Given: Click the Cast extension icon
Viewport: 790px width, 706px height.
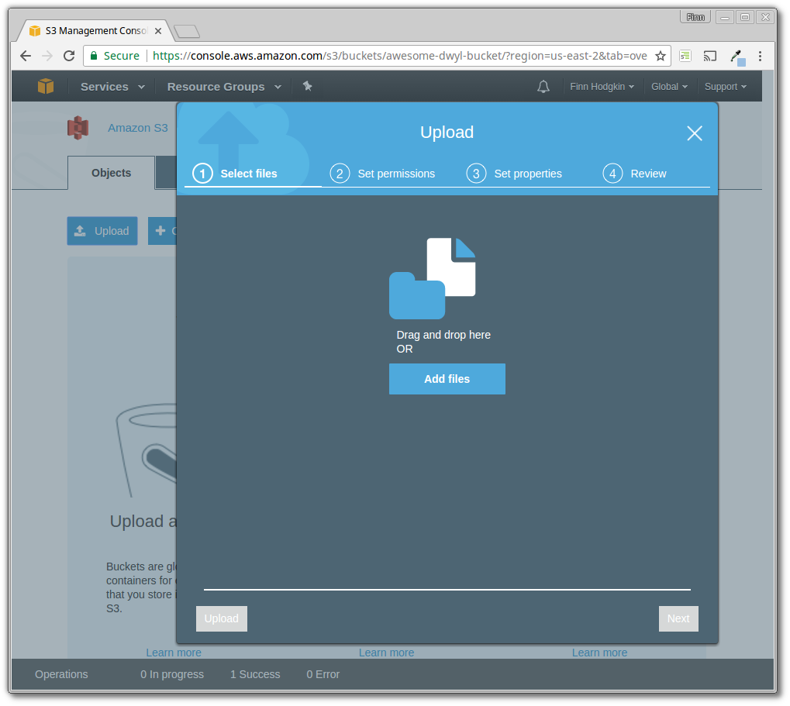Looking at the screenshot, I should click(710, 56).
